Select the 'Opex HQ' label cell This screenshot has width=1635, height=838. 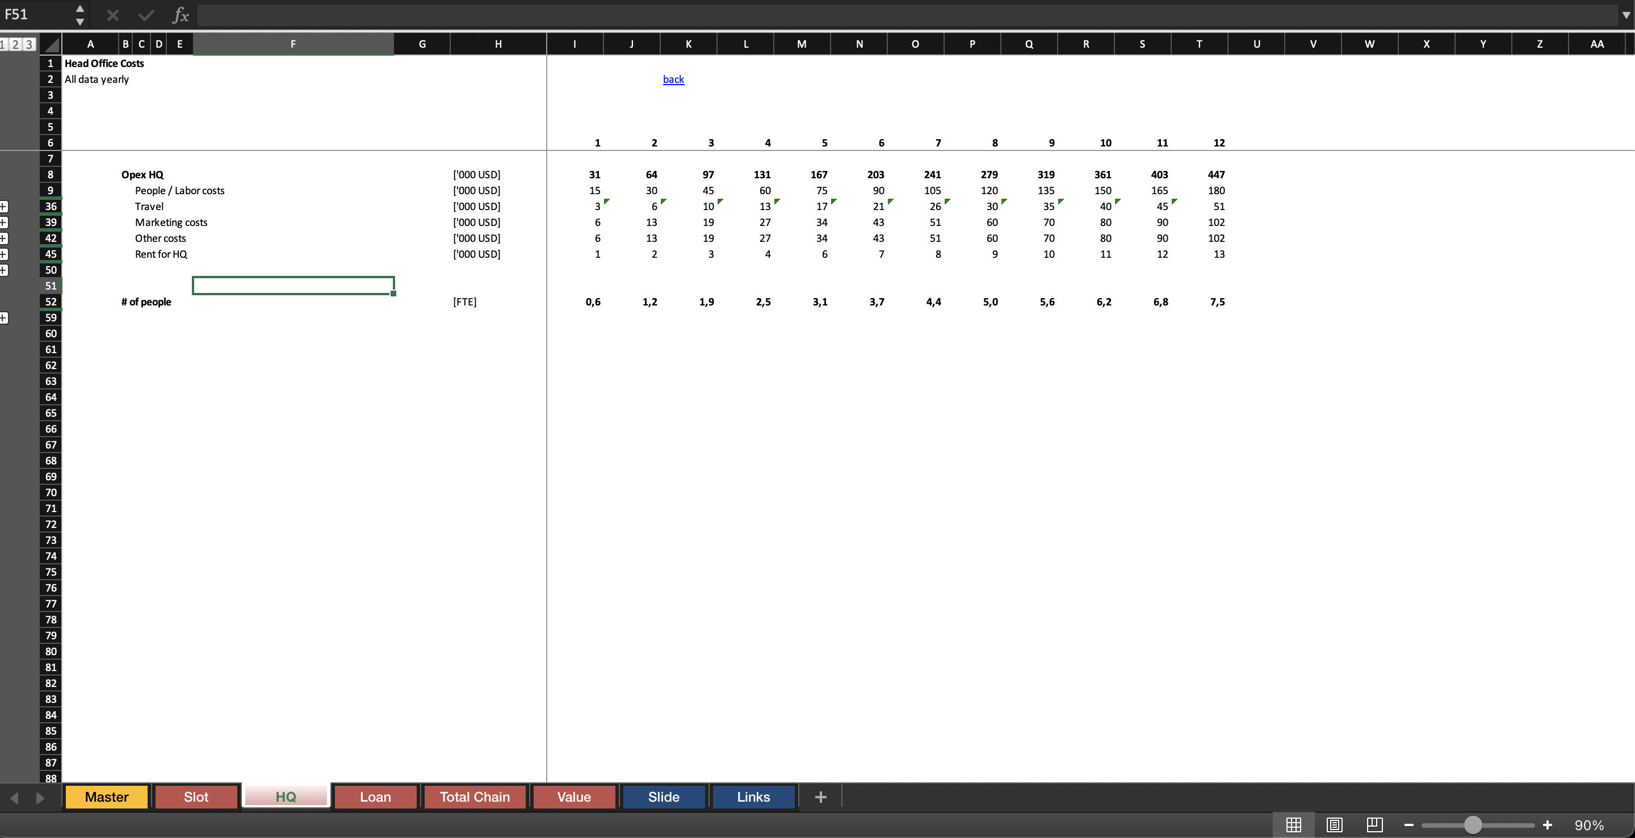[x=142, y=175]
